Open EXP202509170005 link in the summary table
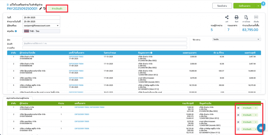 [x=82, y=121]
